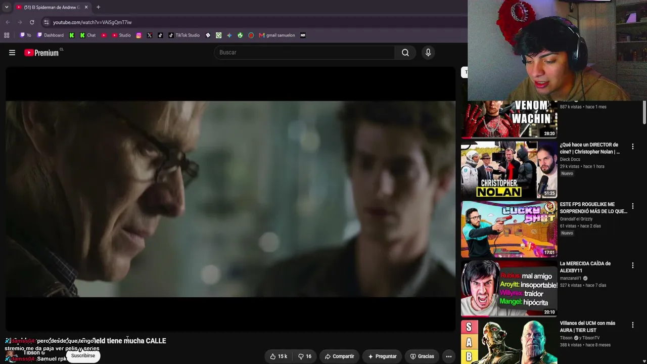Open options for Christopher Nolan video

(632, 147)
